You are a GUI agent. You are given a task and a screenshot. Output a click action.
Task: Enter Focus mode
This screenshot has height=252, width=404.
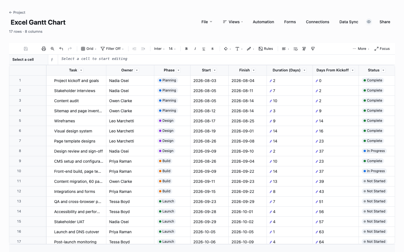(382, 49)
